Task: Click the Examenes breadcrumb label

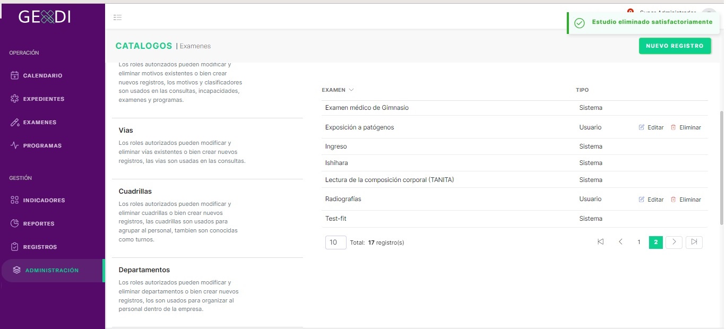Action: click(x=195, y=46)
